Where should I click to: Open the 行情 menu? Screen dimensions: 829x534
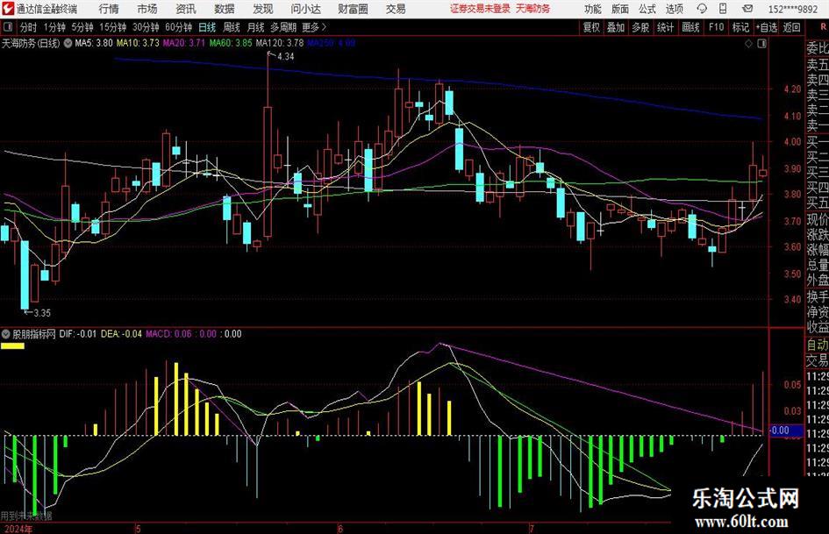pyautogui.click(x=109, y=9)
